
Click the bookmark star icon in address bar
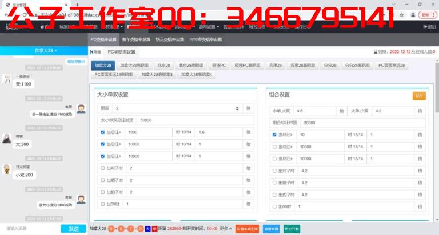pos(401,15)
